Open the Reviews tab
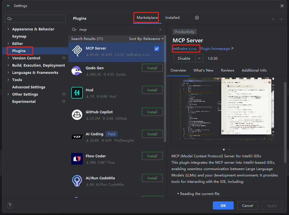This screenshot has height=215, width=289. pyautogui.click(x=227, y=70)
